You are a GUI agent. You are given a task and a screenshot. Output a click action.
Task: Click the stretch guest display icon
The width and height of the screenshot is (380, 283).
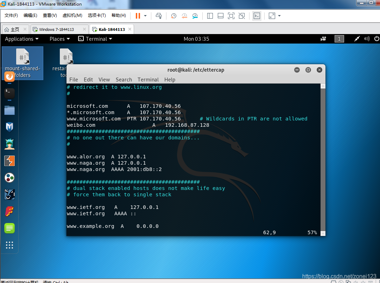click(x=272, y=16)
